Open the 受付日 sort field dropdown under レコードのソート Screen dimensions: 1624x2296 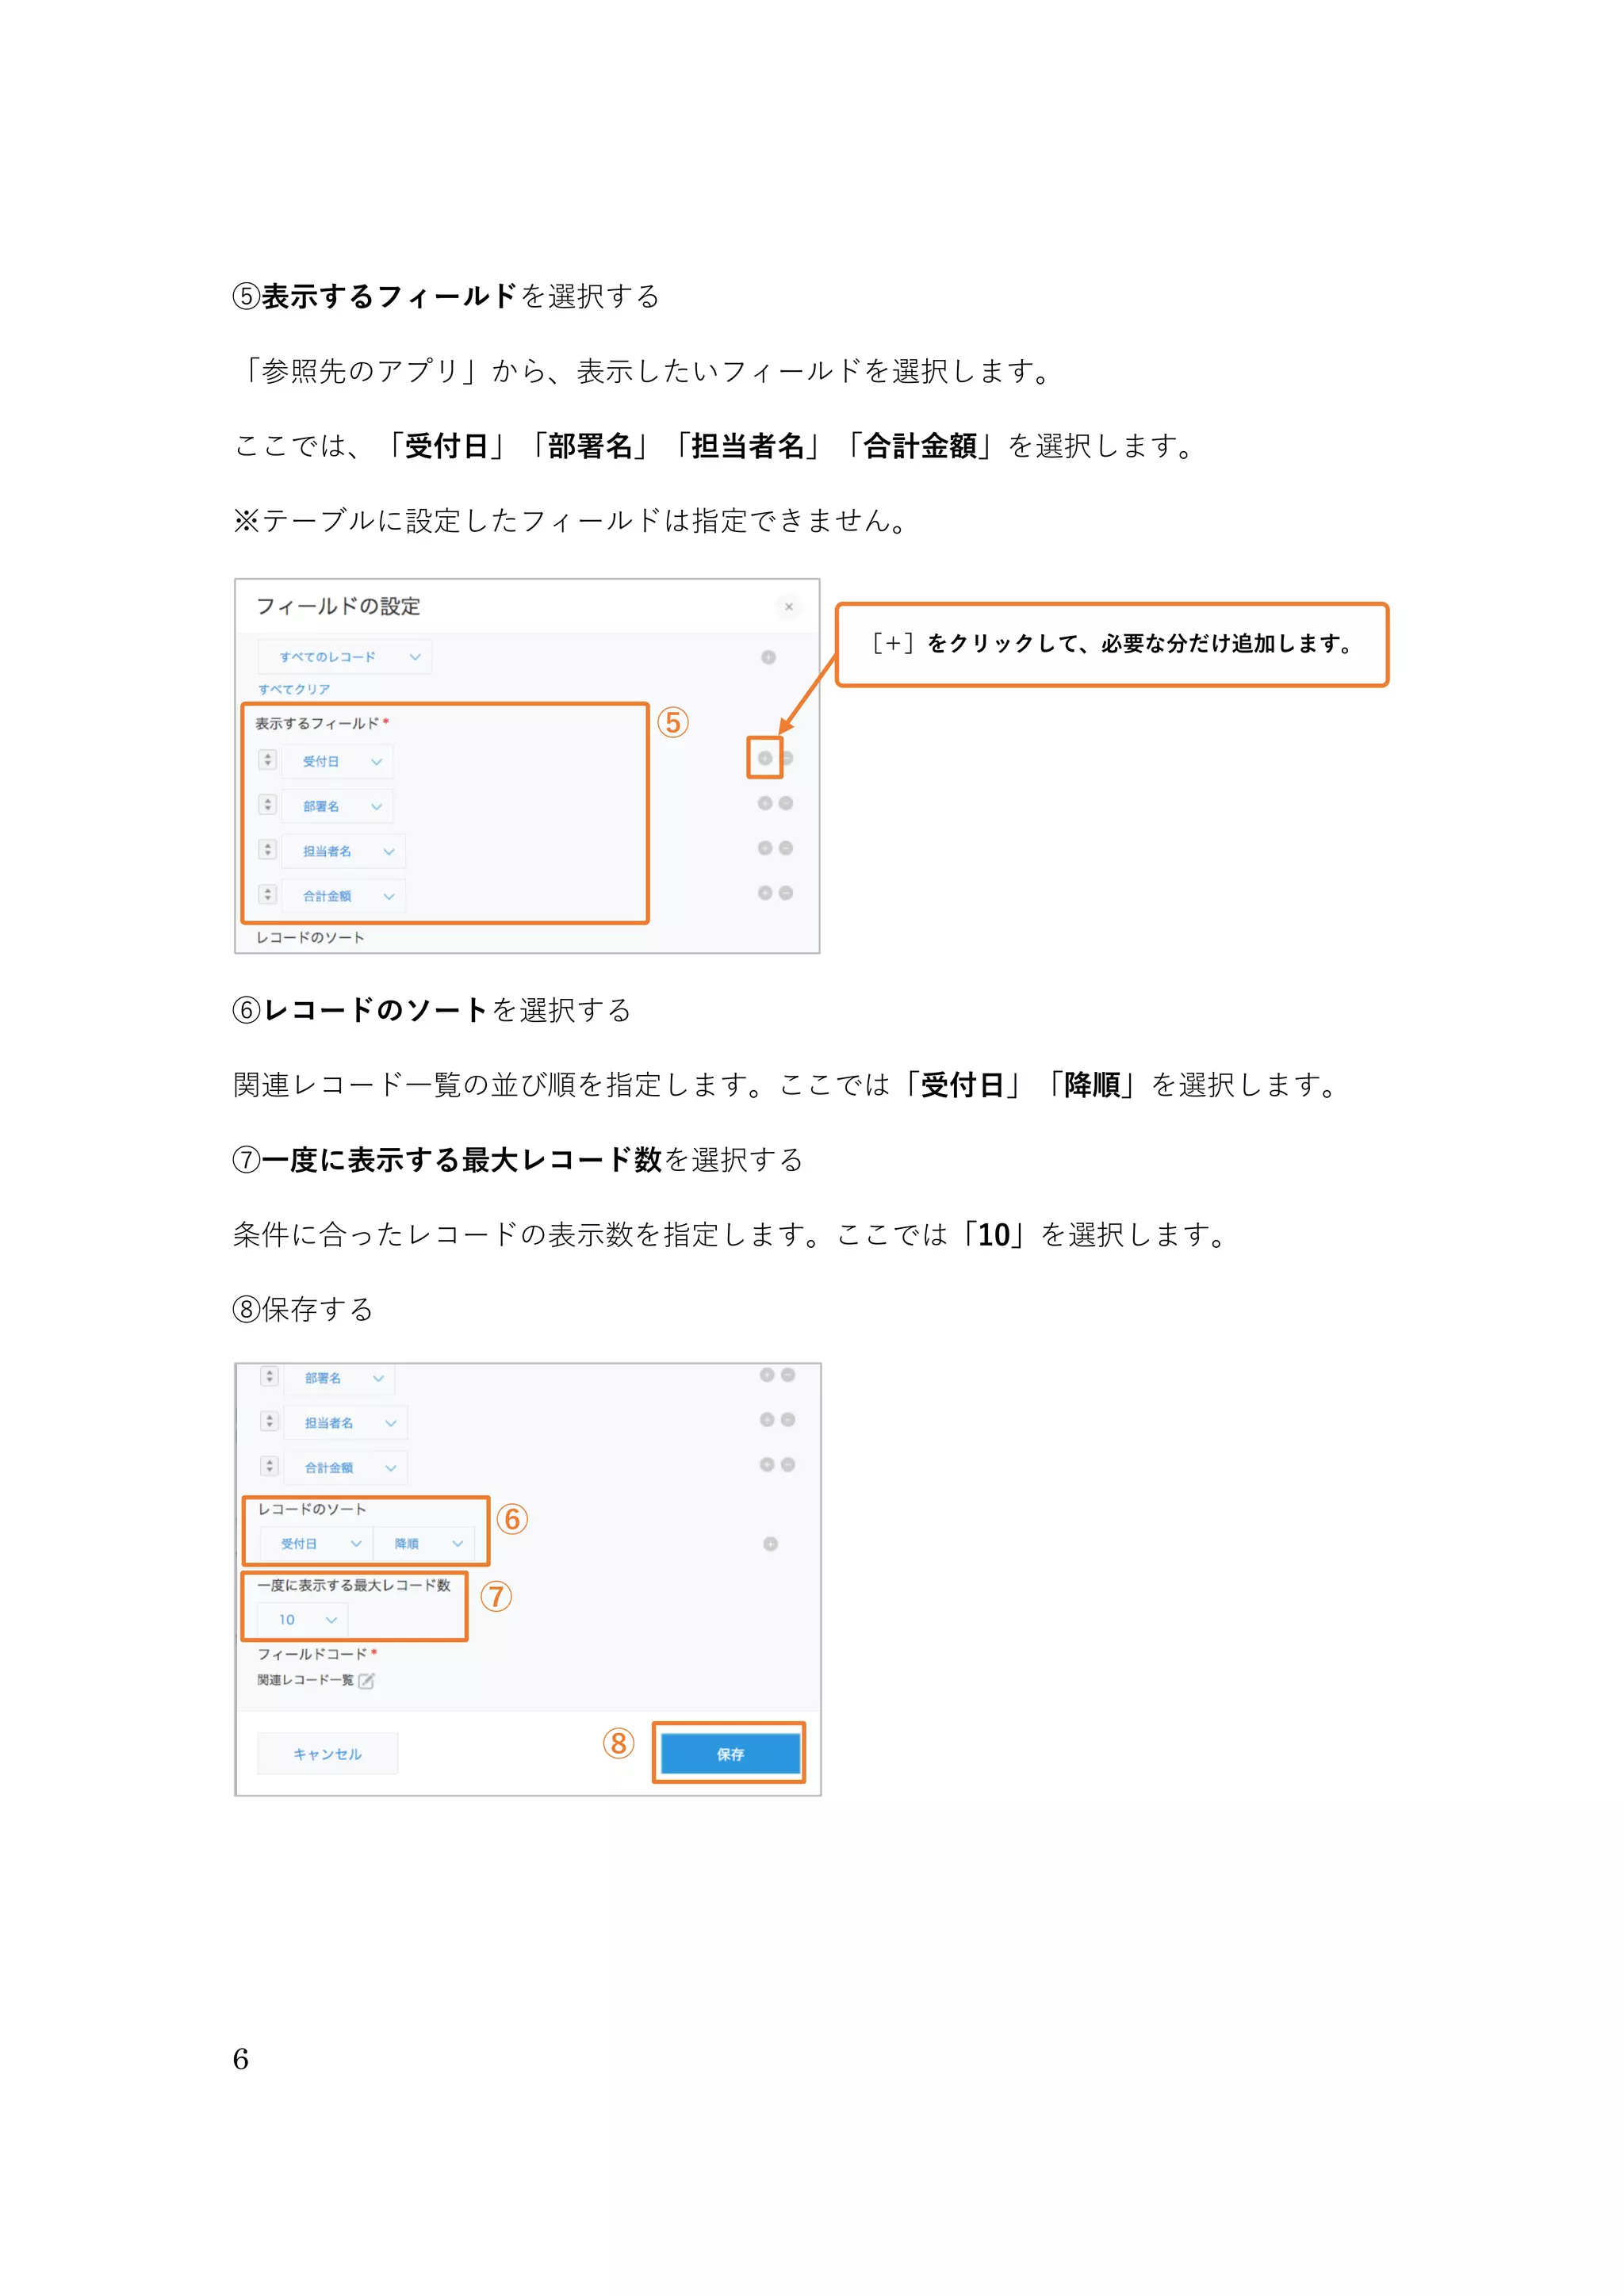[316, 1545]
